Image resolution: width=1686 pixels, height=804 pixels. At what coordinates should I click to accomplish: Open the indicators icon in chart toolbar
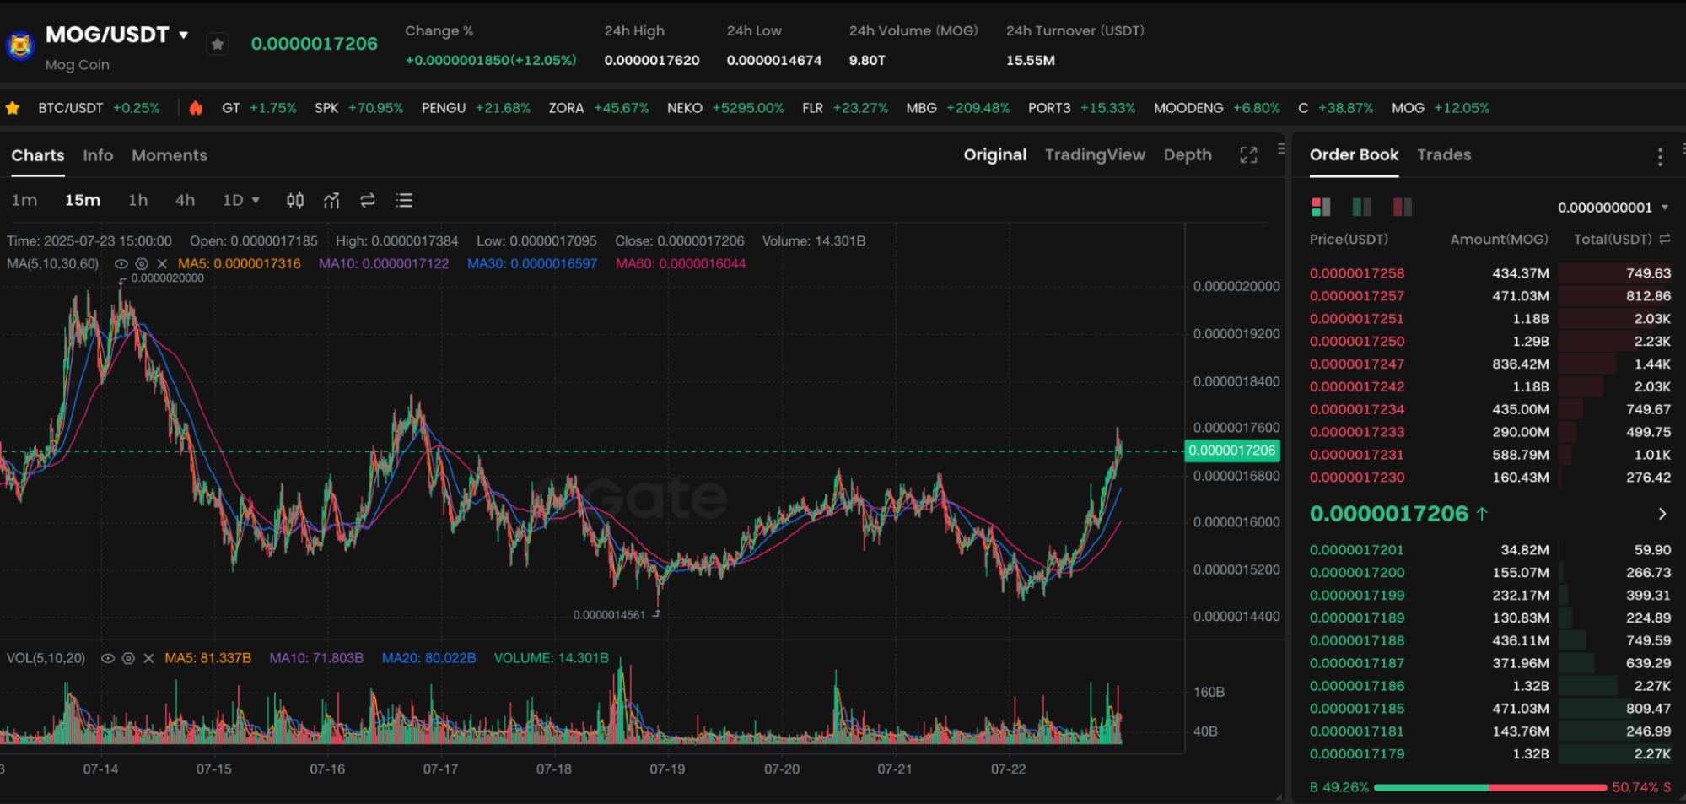coord(331,200)
